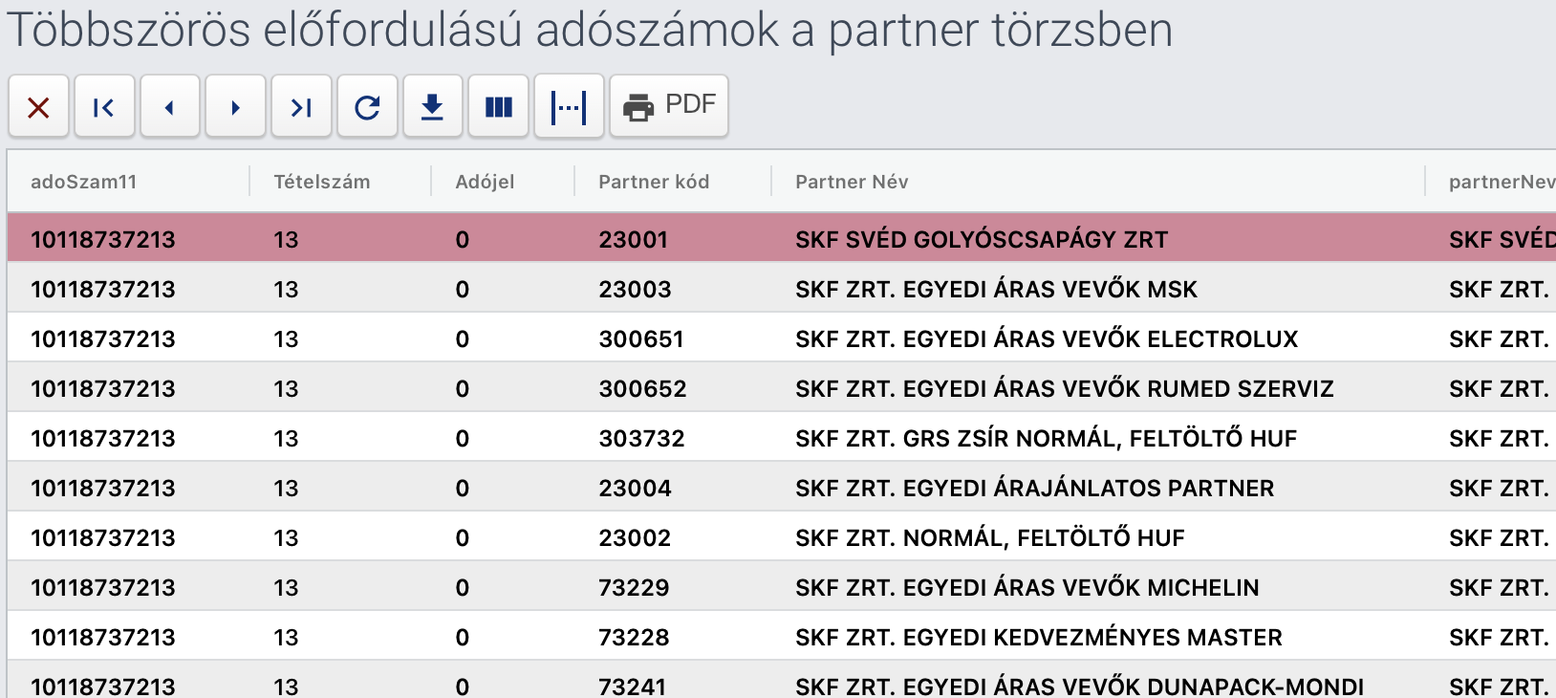Select partner code 303732 cell

641,438
